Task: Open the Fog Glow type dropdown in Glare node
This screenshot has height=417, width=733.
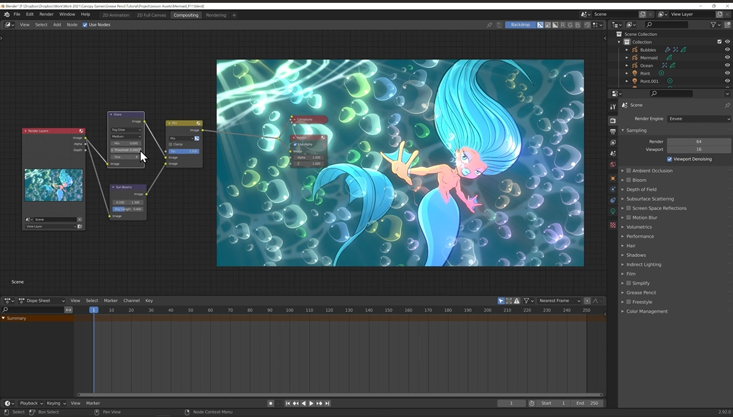Action: 126,130
